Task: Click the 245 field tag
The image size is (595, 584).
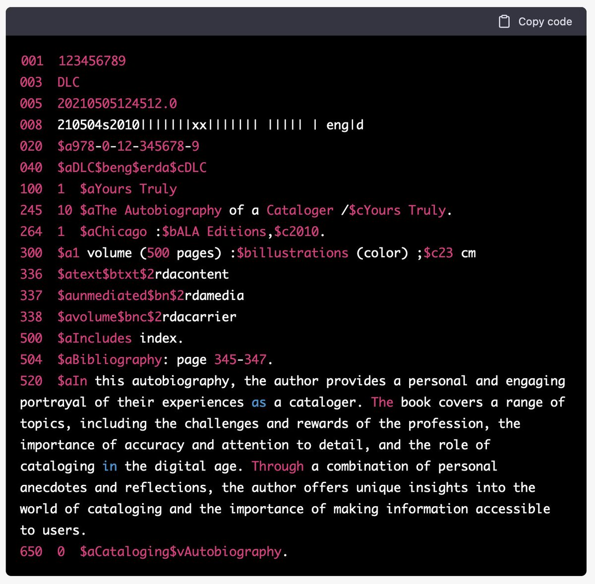Action: tap(32, 210)
